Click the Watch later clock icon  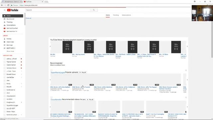pos(4,42)
